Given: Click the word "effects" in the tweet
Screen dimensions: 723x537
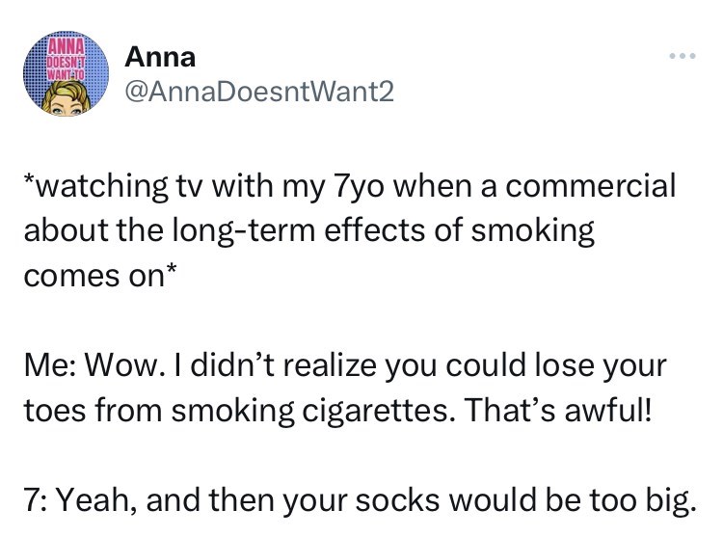Looking at the screenshot, I should [370, 231].
